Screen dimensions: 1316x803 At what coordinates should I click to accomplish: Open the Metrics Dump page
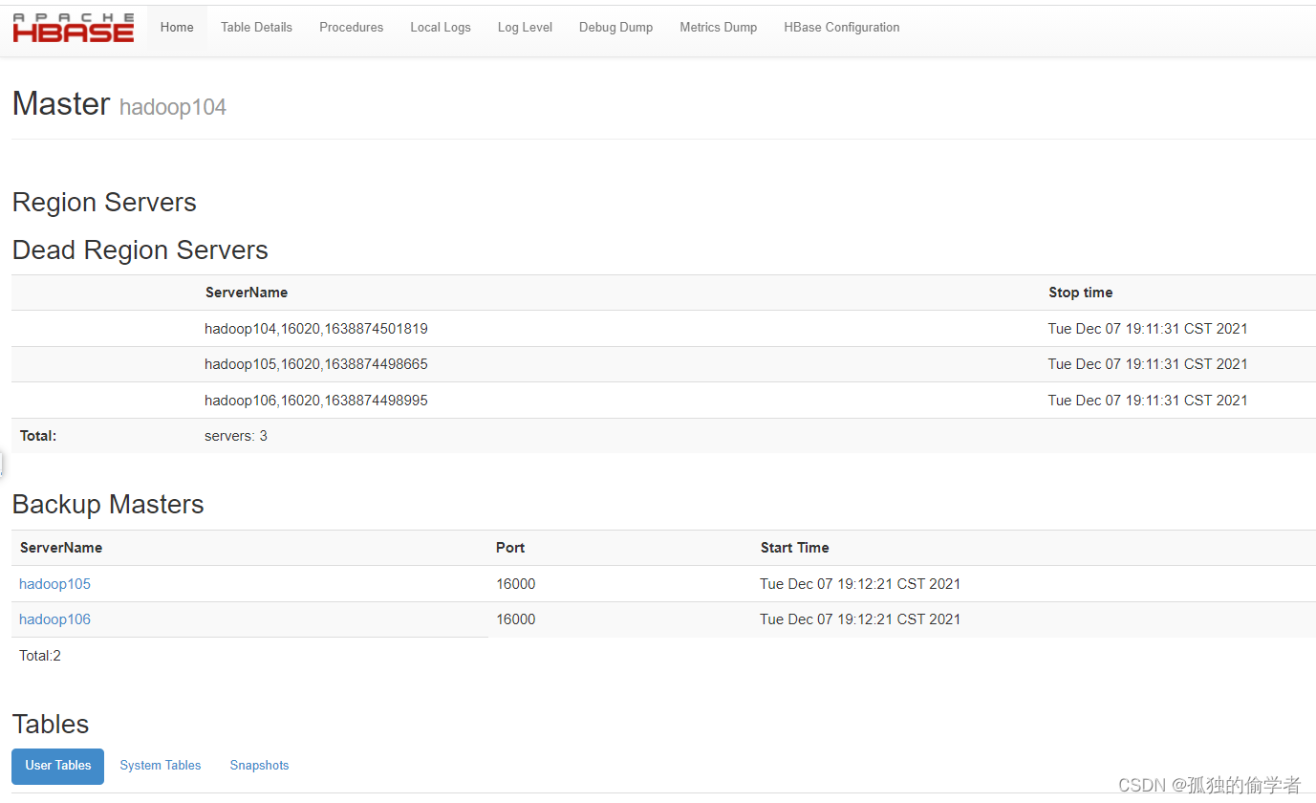(718, 28)
